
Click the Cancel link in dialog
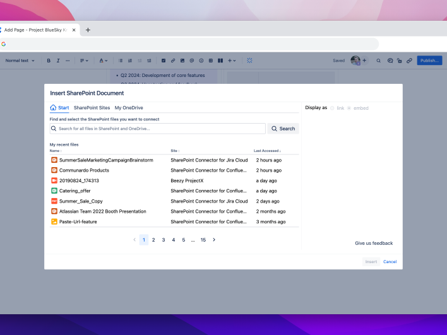tap(390, 262)
